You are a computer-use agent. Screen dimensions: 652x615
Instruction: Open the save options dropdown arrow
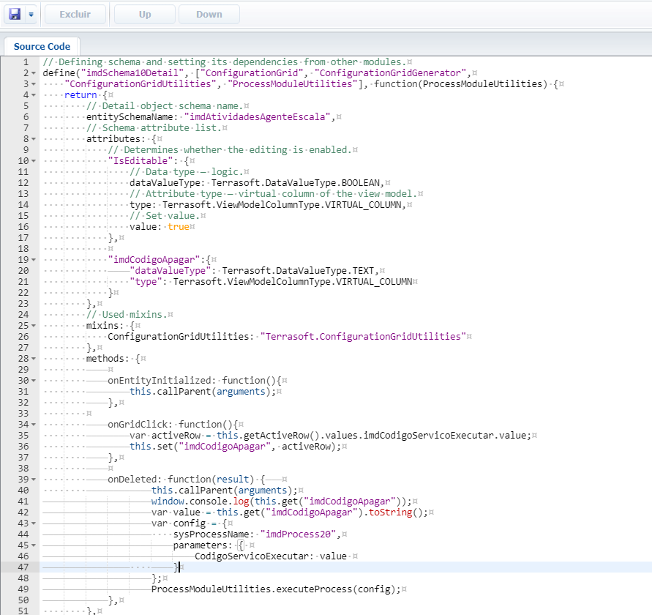[31, 15]
